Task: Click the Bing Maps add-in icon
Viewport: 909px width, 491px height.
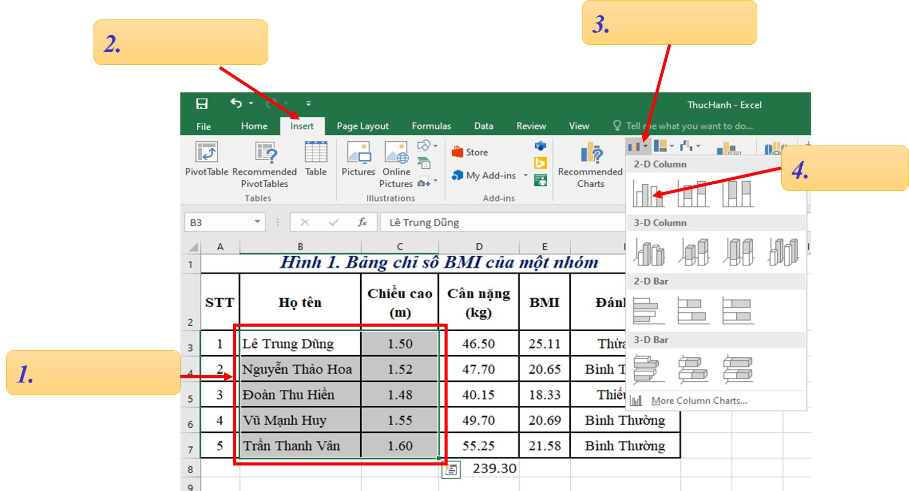Action: 540,163
